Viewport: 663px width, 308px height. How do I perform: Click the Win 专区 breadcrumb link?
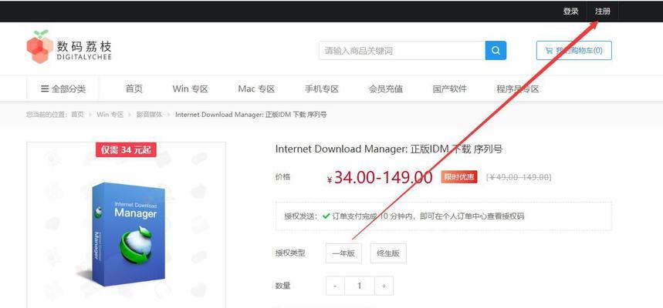click(110, 114)
